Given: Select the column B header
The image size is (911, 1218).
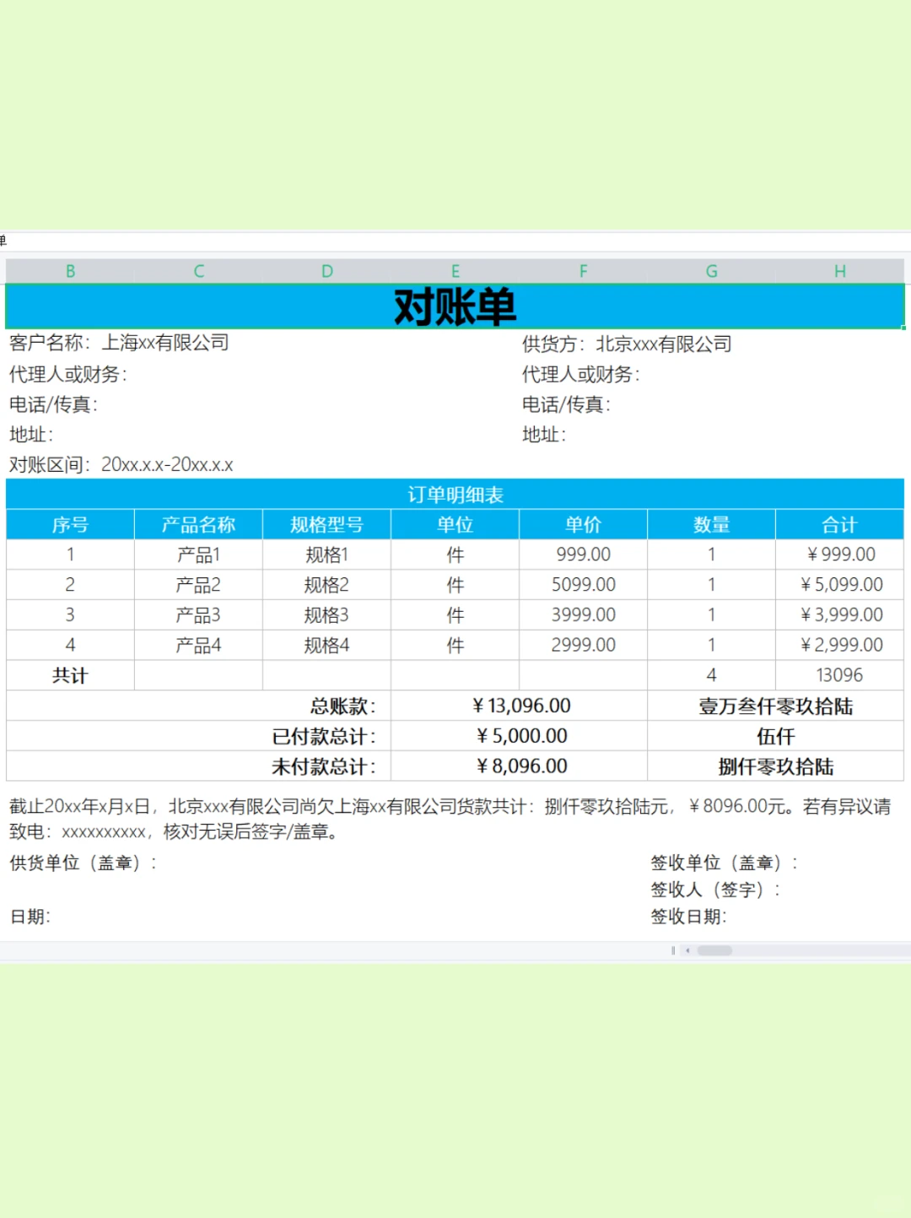Looking at the screenshot, I should (70, 271).
